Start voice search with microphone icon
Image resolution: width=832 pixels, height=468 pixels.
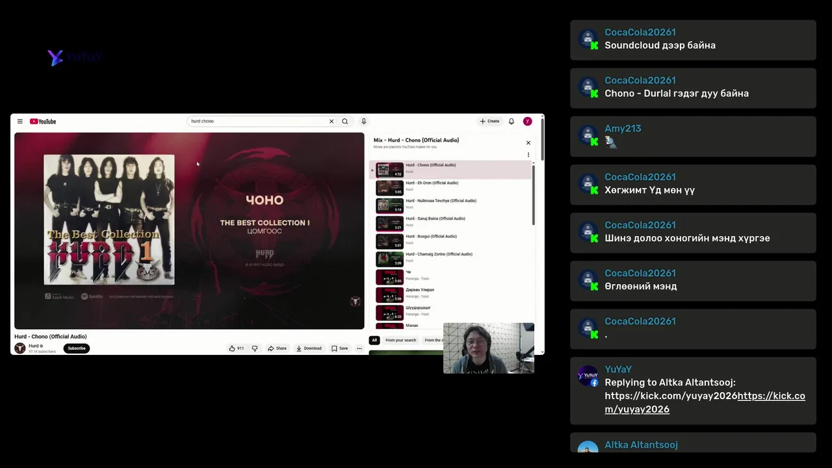[363, 122]
